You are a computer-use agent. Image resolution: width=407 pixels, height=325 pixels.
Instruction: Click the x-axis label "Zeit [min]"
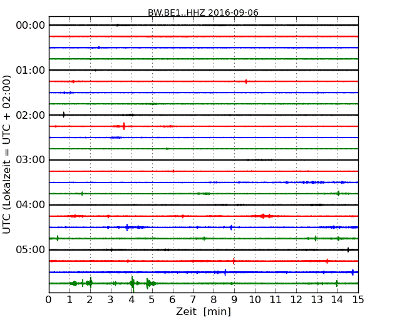[x=203, y=311]
